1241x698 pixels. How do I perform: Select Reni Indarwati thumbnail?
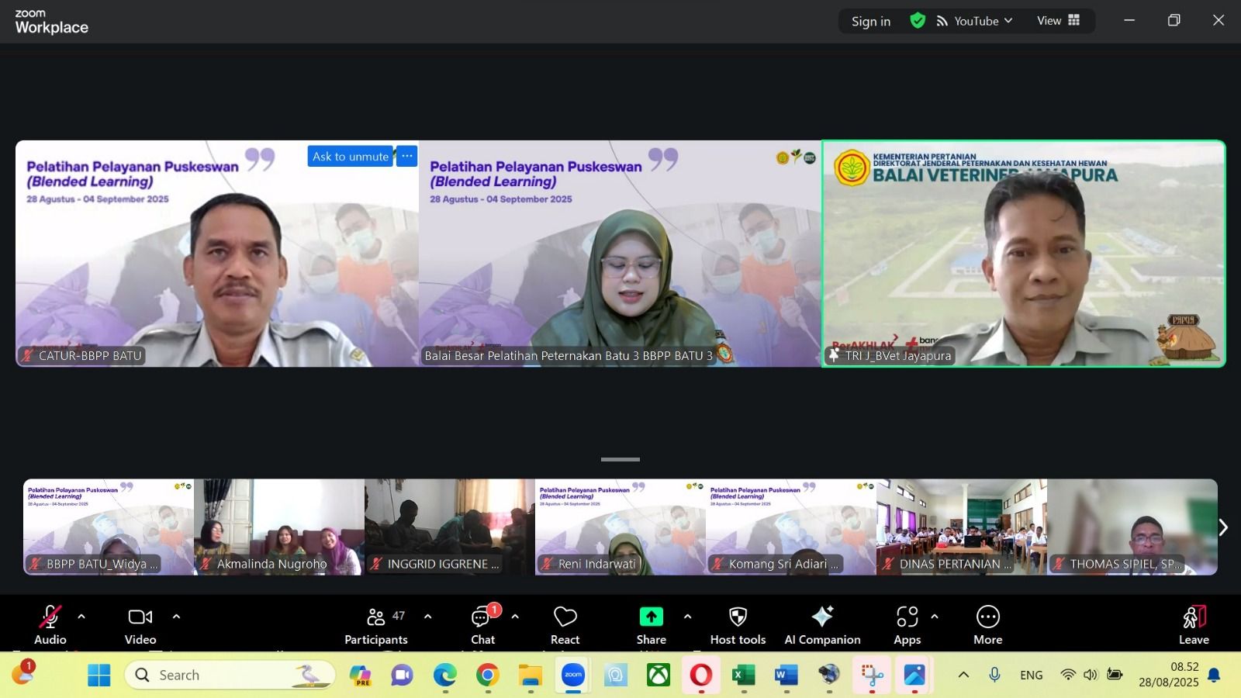(x=620, y=527)
